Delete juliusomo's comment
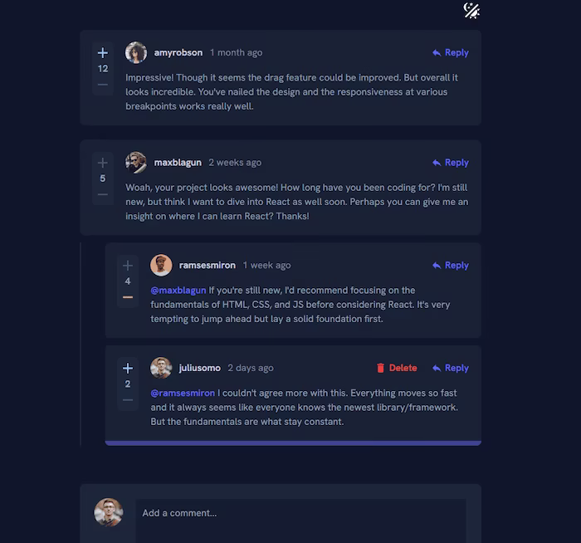 397,368
